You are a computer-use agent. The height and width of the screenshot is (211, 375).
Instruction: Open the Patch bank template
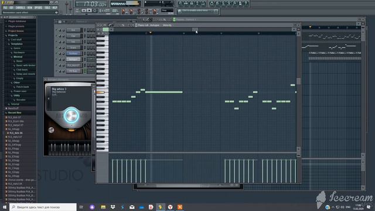22,87
